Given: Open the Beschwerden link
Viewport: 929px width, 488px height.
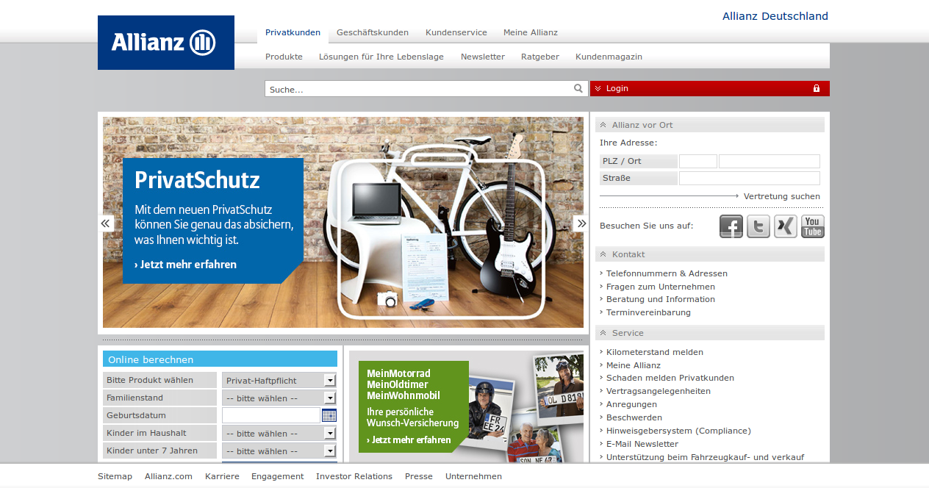Looking at the screenshot, I should pyautogui.click(x=634, y=417).
